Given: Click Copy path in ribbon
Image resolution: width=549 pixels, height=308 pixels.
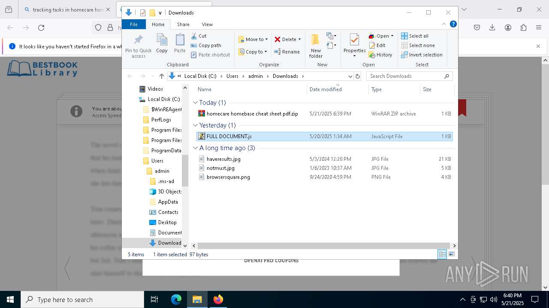Looking at the screenshot, I should [x=206, y=45].
